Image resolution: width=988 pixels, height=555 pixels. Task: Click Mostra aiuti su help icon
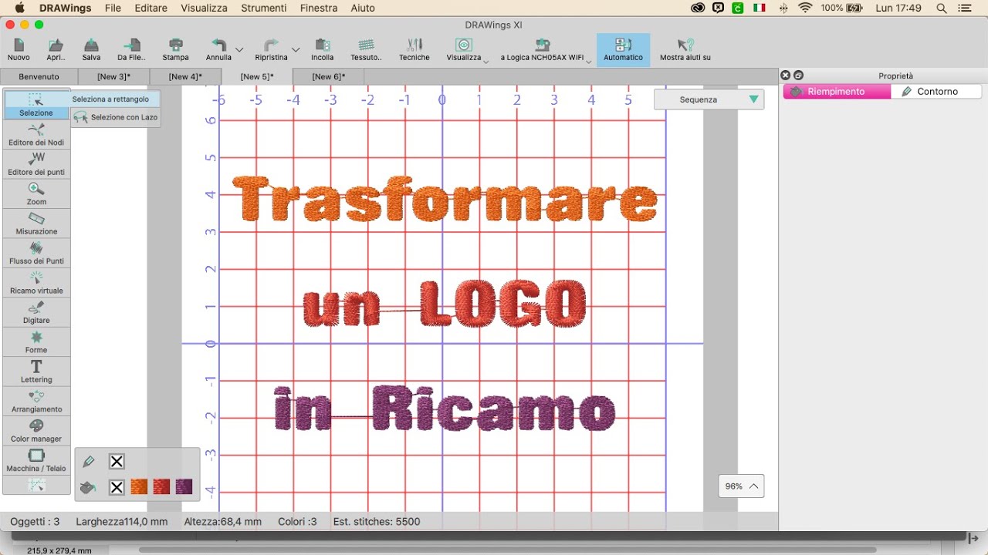click(685, 50)
